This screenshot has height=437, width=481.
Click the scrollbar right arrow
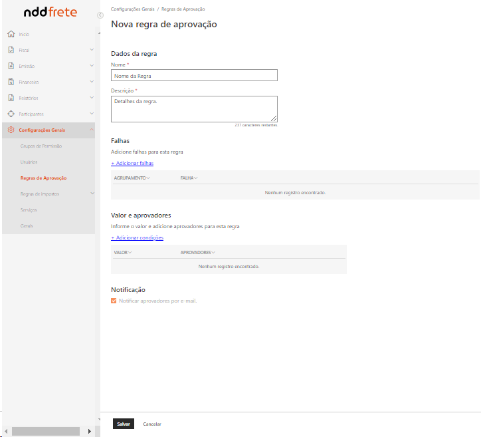coord(89,431)
